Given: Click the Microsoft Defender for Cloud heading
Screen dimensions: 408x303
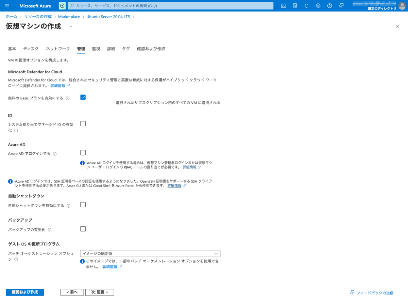Looking at the screenshot, I should (35, 72).
